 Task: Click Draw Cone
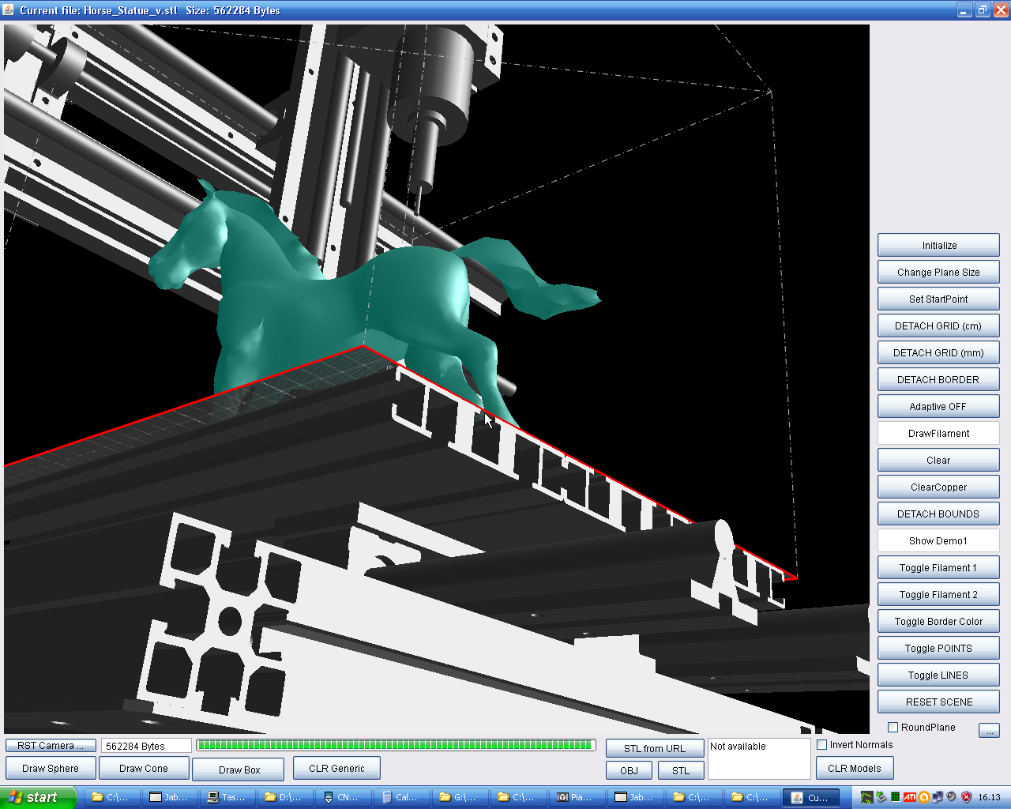(144, 769)
